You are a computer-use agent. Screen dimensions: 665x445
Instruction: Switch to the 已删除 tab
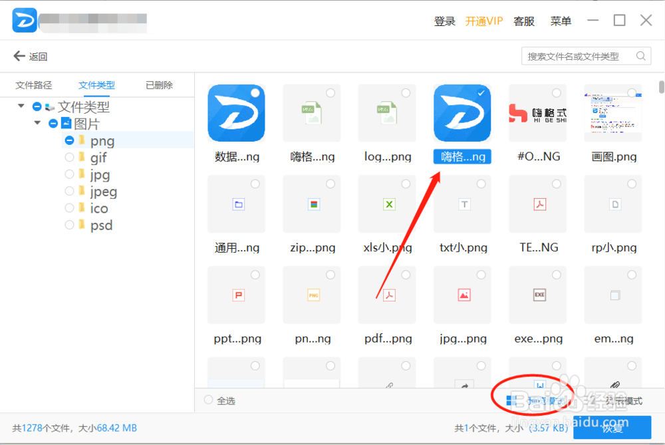159,85
